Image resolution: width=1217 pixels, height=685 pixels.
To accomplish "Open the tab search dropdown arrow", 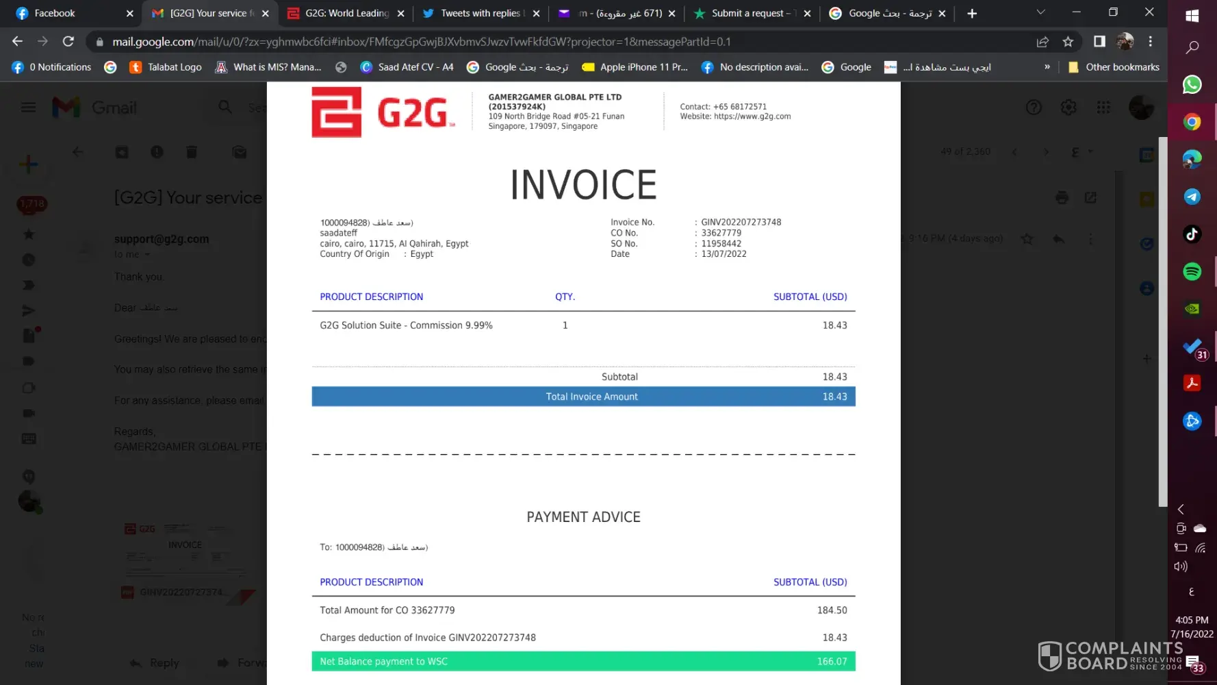I will [x=1040, y=12].
